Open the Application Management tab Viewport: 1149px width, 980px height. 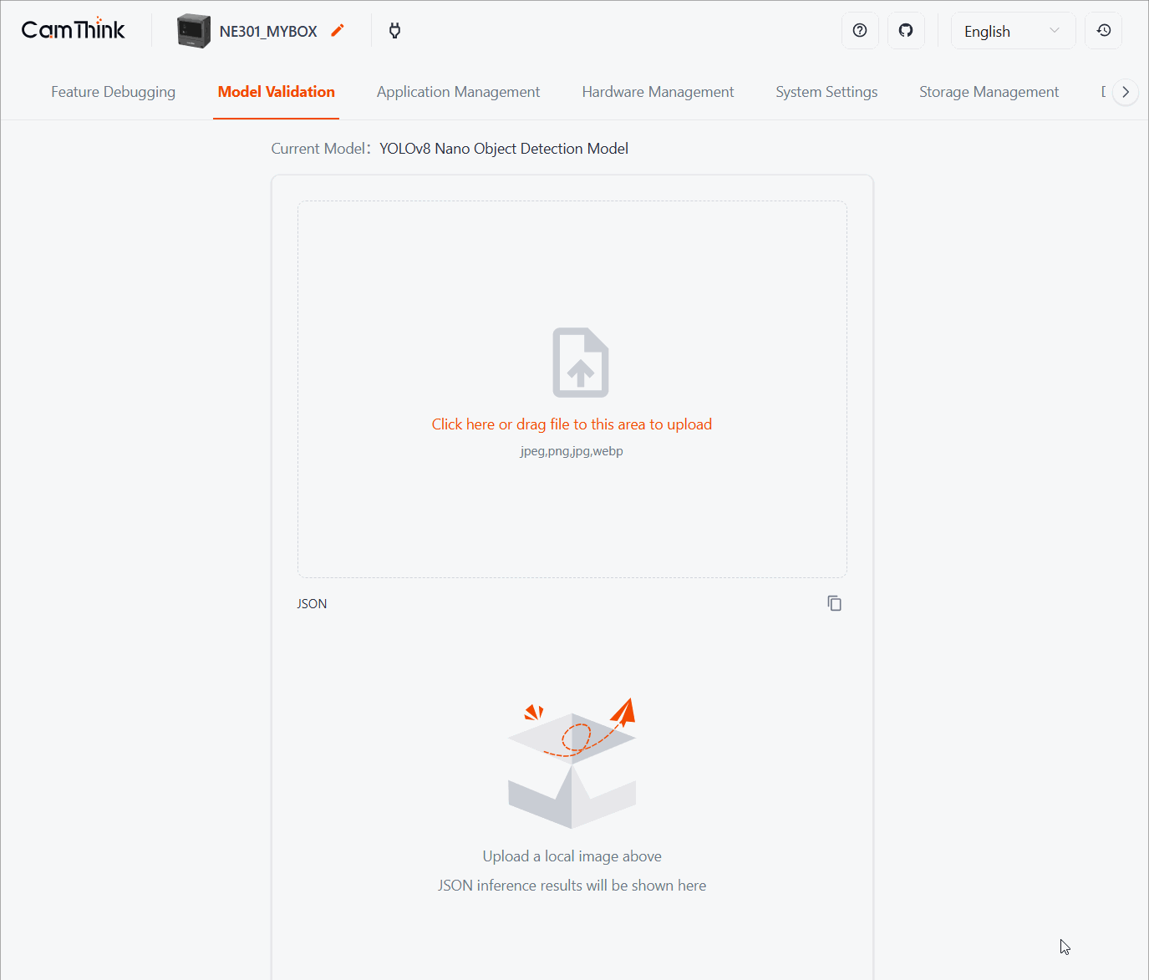pyautogui.click(x=458, y=92)
